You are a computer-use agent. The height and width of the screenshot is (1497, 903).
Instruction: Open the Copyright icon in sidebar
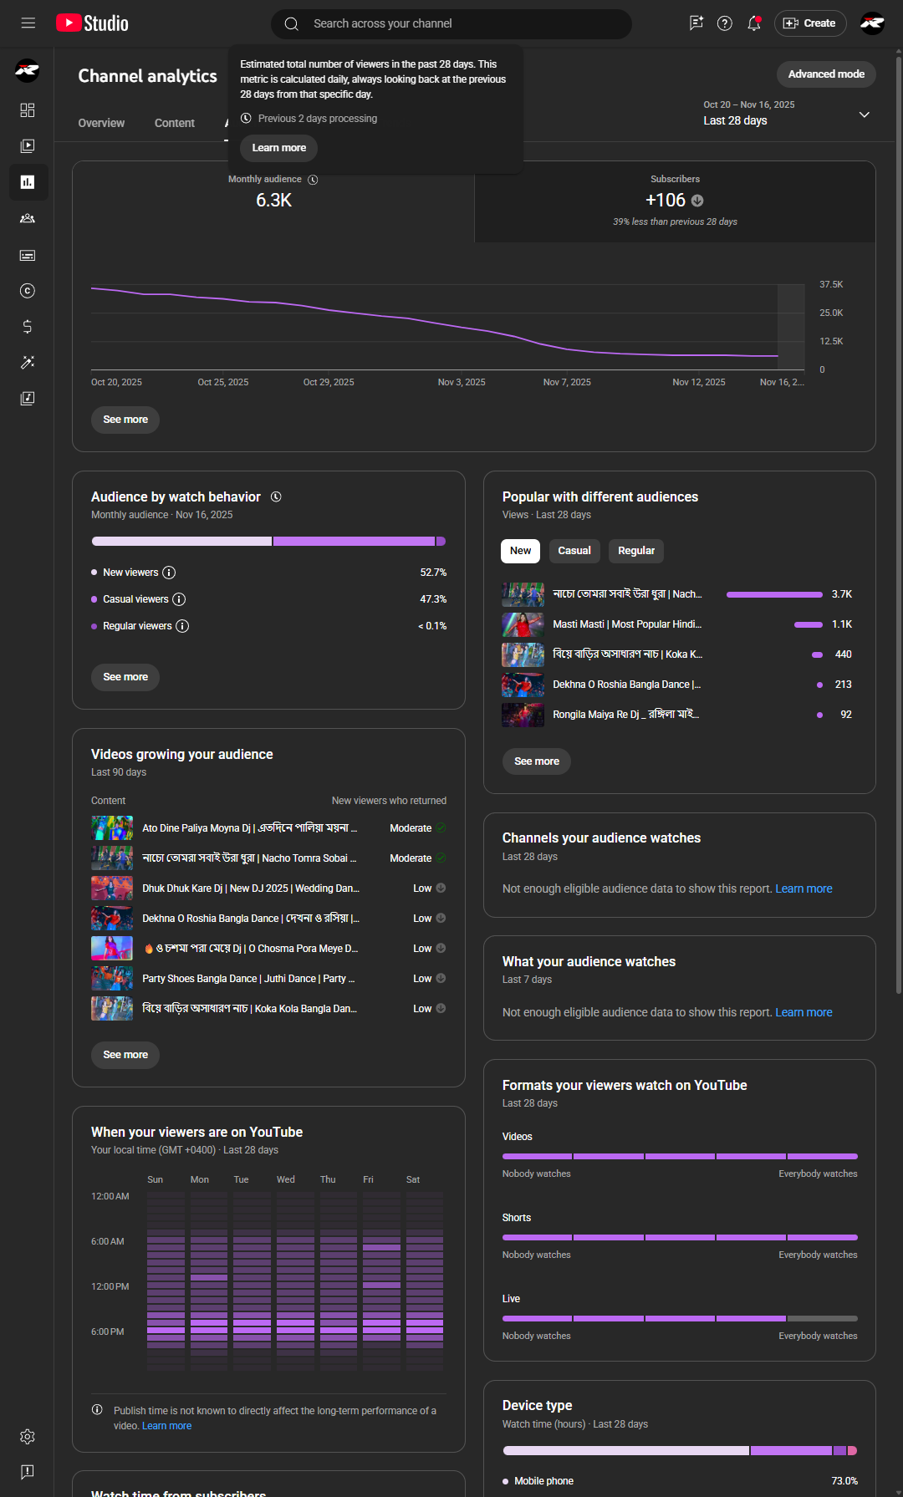(x=28, y=291)
